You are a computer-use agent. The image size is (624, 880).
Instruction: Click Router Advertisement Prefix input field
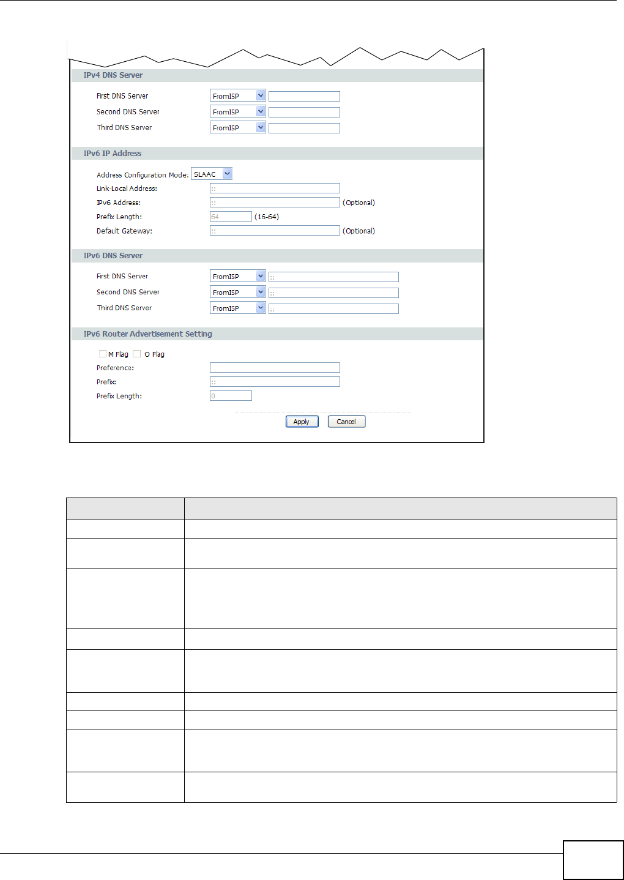pos(275,382)
